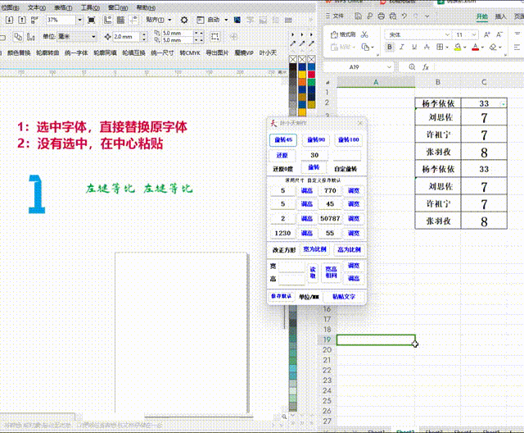Click the increase font size icon
This screenshot has width=524, height=433.
point(487,34)
